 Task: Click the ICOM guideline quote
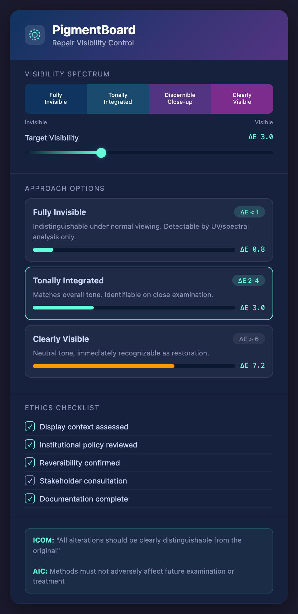click(137, 545)
